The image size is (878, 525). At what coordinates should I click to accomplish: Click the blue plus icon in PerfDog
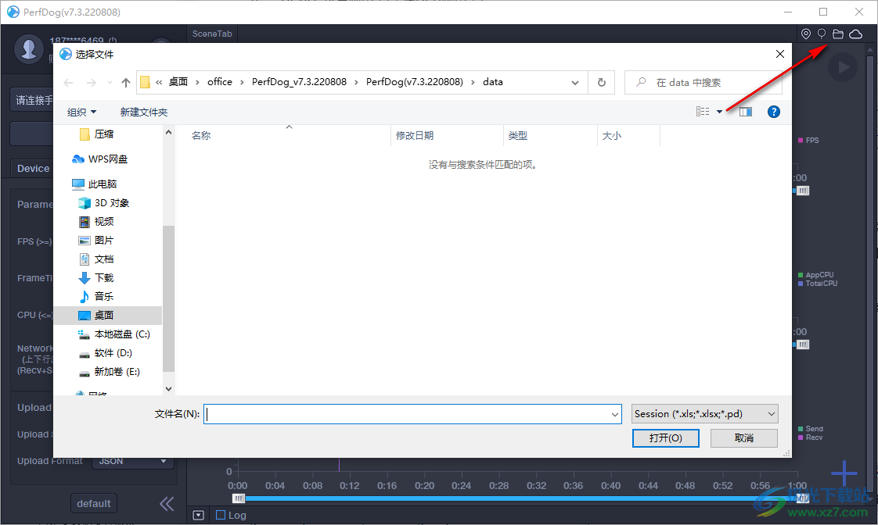[x=844, y=473]
